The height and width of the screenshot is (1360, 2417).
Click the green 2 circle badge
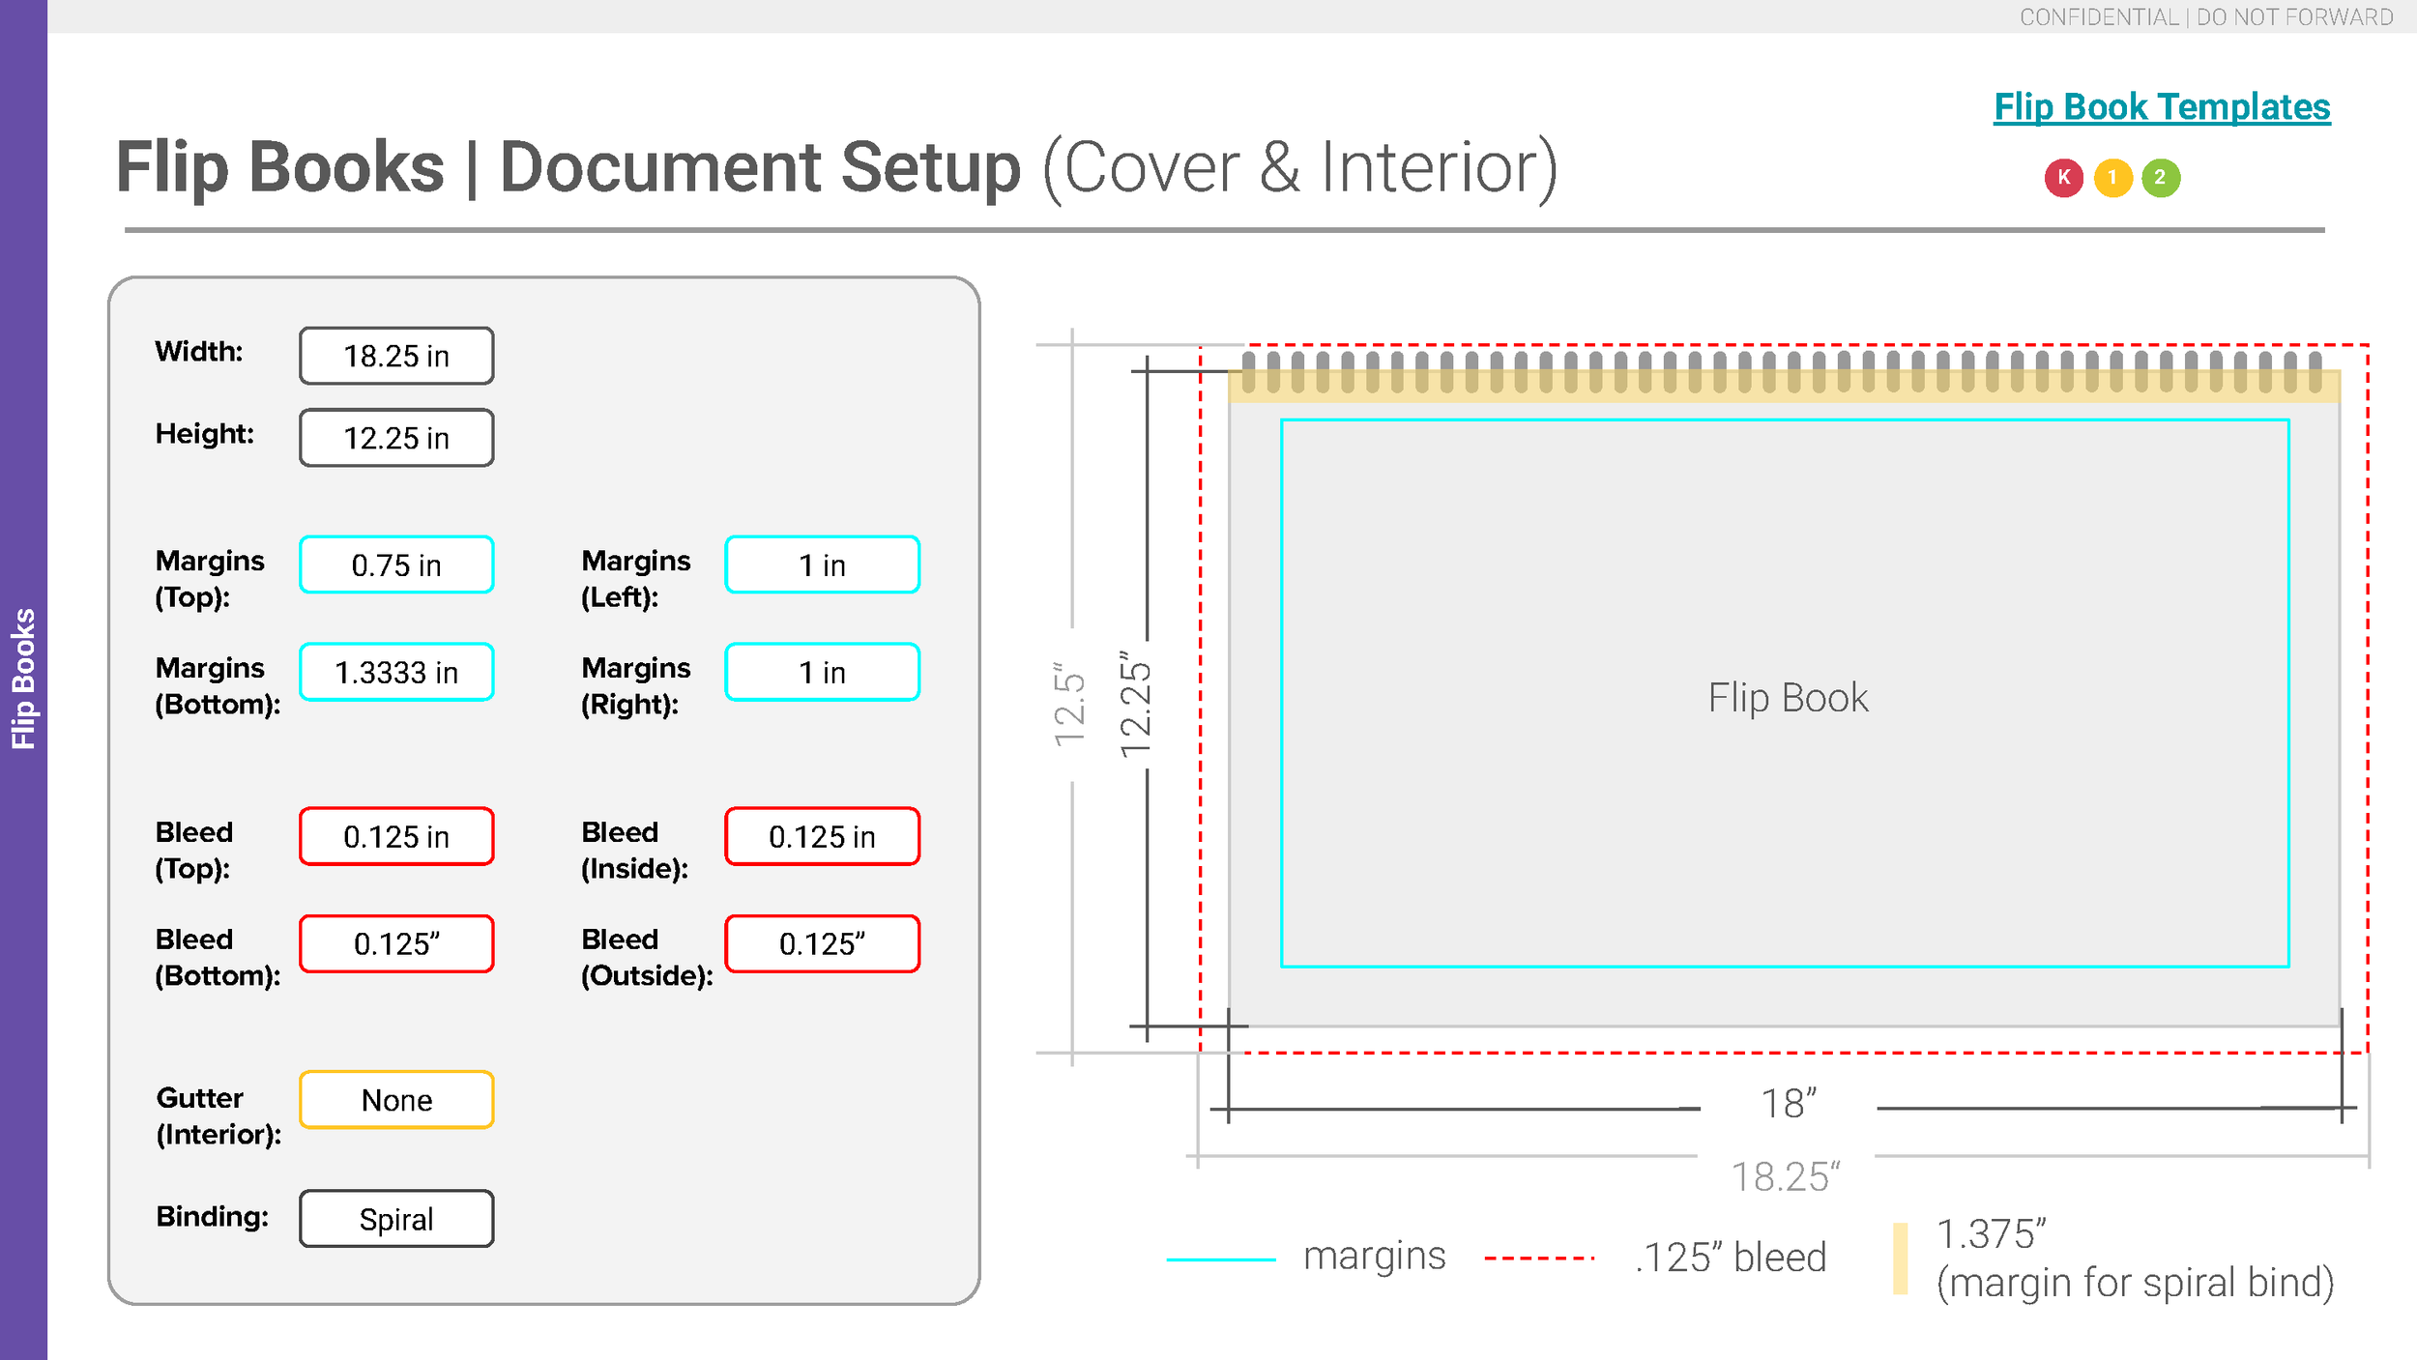pos(2161,178)
